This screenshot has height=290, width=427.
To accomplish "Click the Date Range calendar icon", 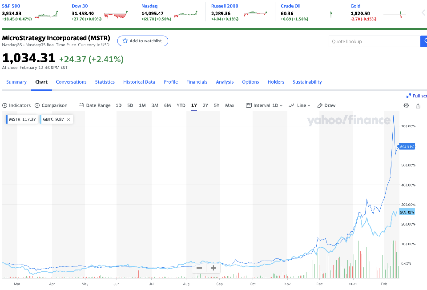I will (81, 105).
